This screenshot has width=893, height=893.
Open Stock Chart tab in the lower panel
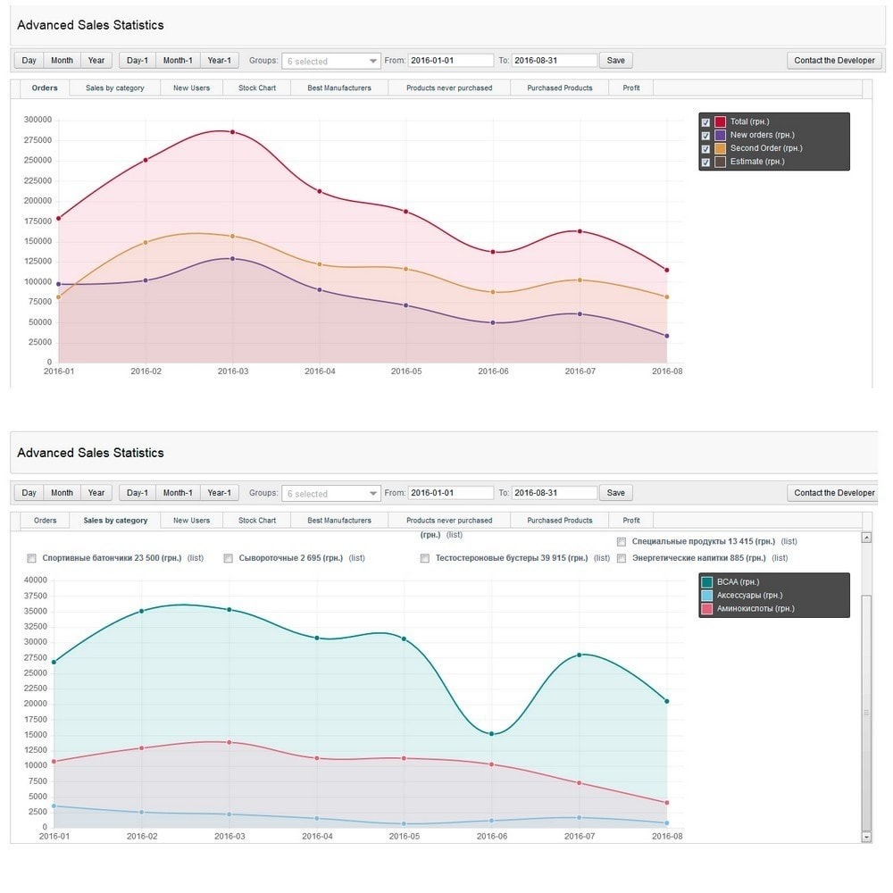pyautogui.click(x=257, y=521)
